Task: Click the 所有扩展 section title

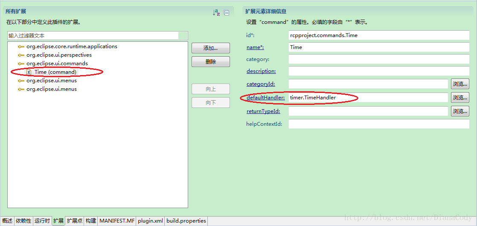Action: pos(16,12)
